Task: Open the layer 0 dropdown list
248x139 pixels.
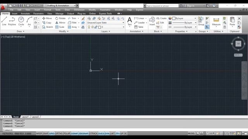Action: (106, 27)
